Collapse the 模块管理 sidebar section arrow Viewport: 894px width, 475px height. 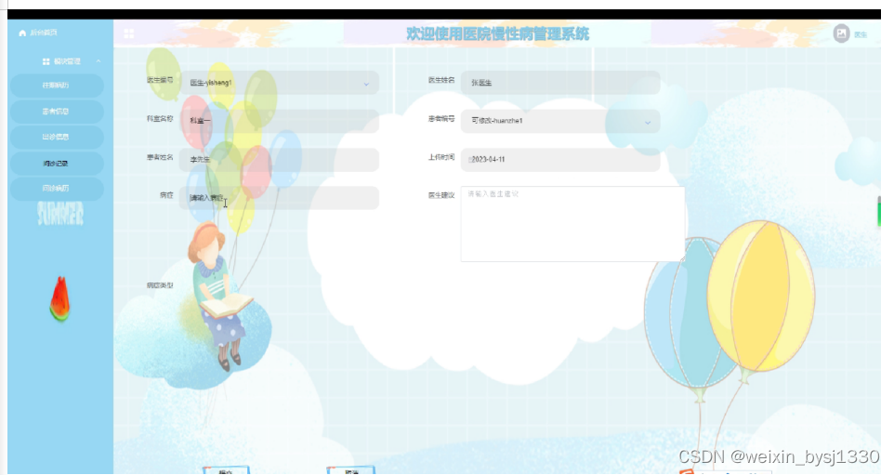pos(99,61)
